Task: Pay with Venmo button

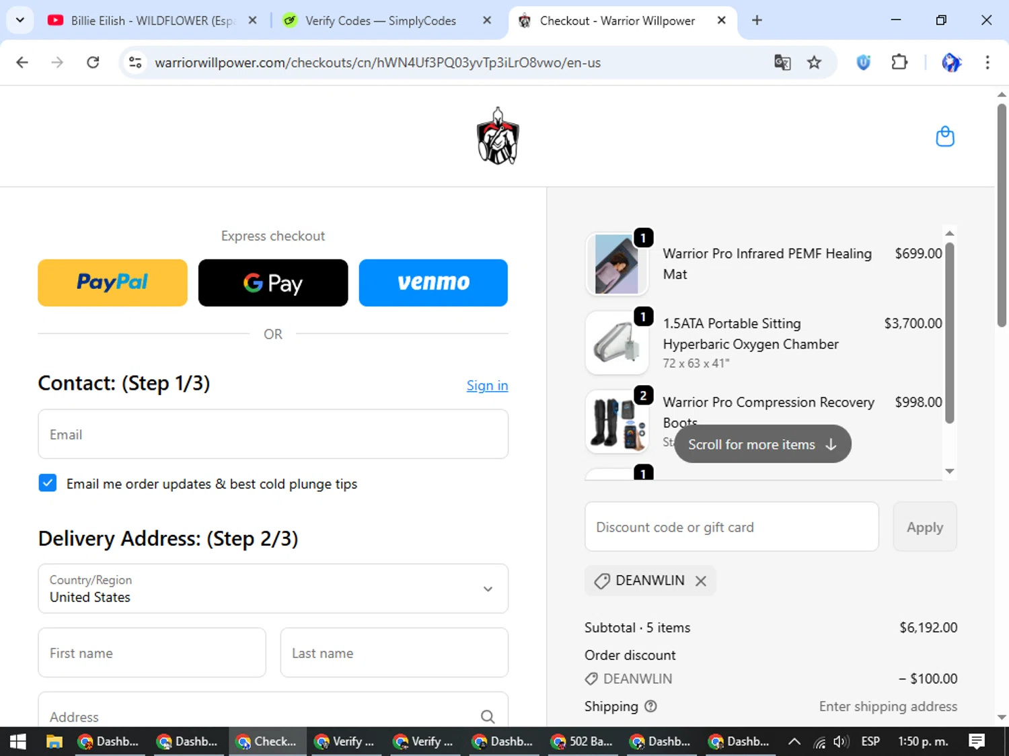Action: pyautogui.click(x=433, y=283)
